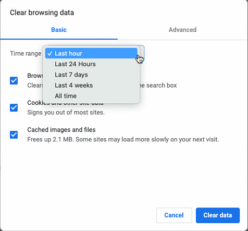Uncheck the Browsing history checkbox

click(x=14, y=81)
